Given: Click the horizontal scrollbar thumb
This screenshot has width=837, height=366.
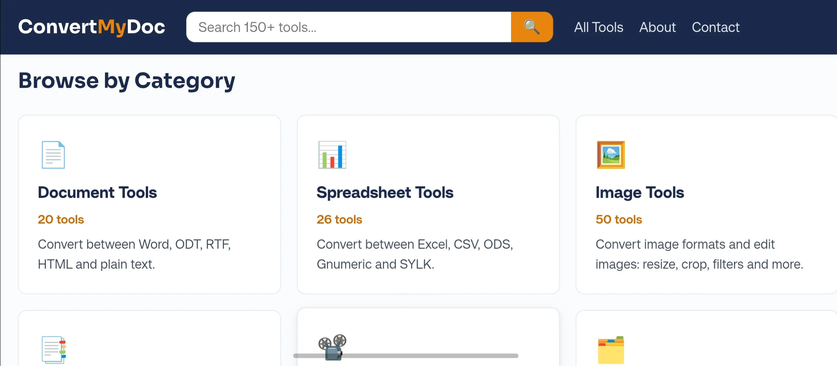Looking at the screenshot, I should point(406,356).
